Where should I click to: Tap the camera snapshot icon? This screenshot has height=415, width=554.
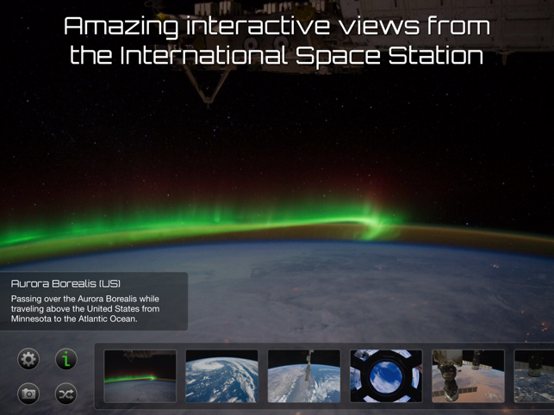pos(28,393)
